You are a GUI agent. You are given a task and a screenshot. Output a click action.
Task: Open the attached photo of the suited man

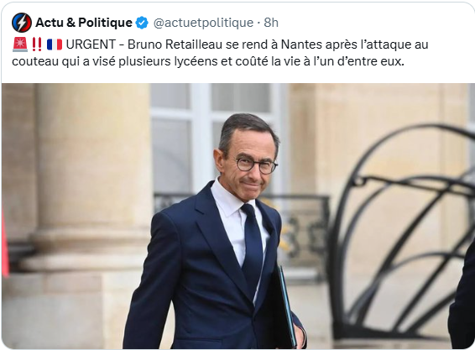[238, 216]
